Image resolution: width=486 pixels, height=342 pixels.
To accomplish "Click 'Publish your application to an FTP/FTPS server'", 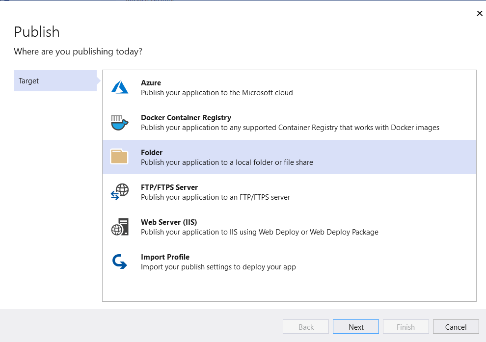I will pyautogui.click(x=216, y=197).
